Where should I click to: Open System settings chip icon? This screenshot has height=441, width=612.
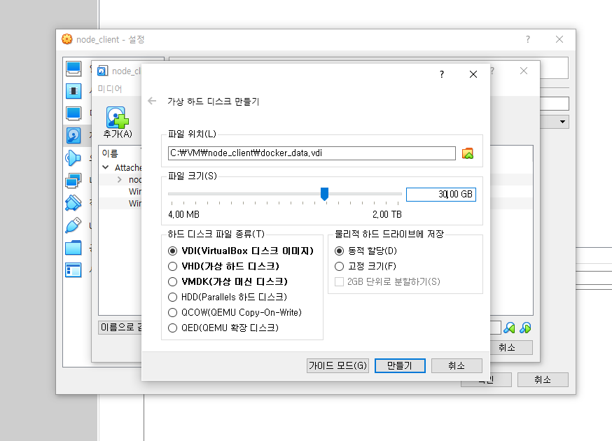point(74,91)
